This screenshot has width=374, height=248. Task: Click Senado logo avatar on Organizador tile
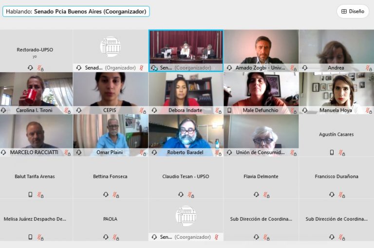pos(111,47)
